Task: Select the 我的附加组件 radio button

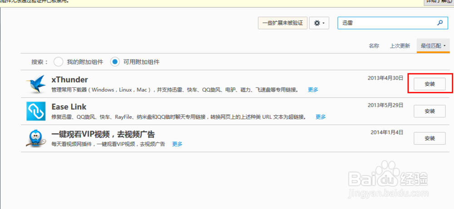Action: (58, 62)
